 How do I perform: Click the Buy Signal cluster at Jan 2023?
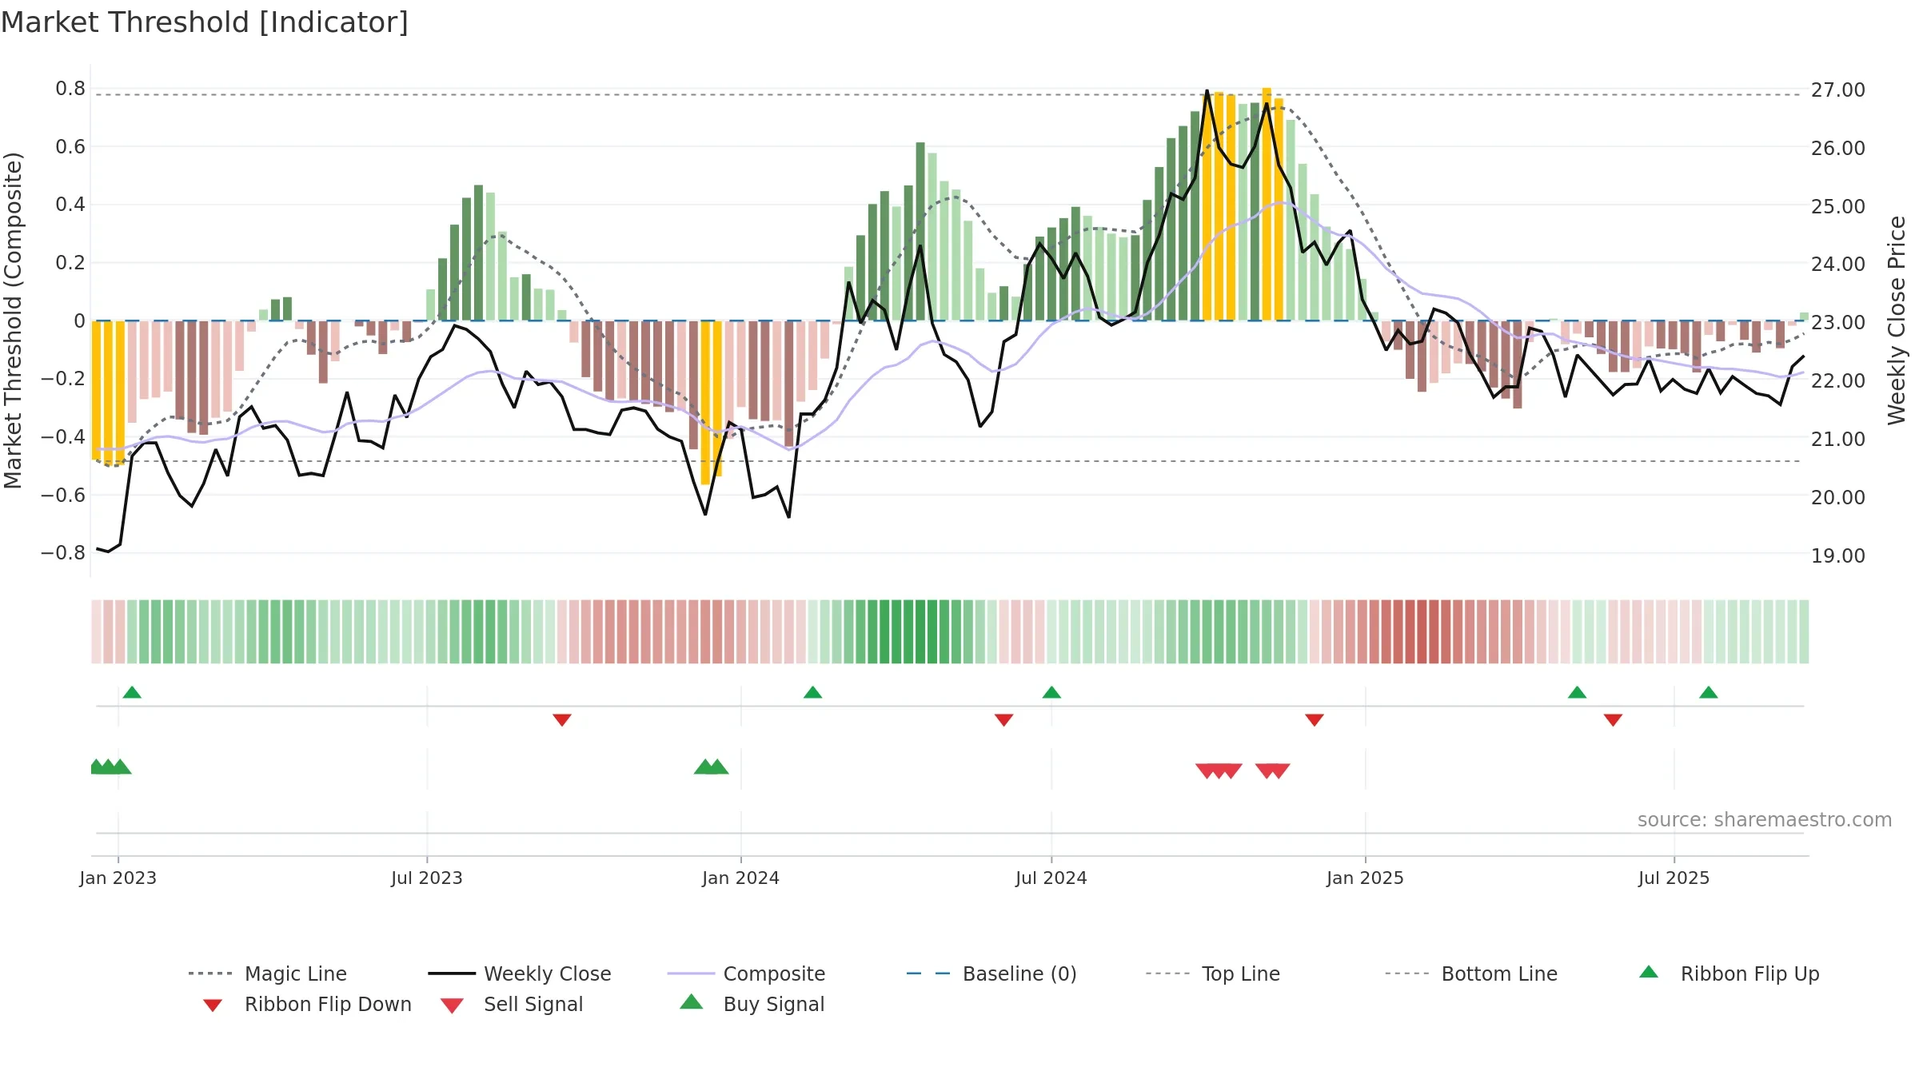click(x=110, y=766)
